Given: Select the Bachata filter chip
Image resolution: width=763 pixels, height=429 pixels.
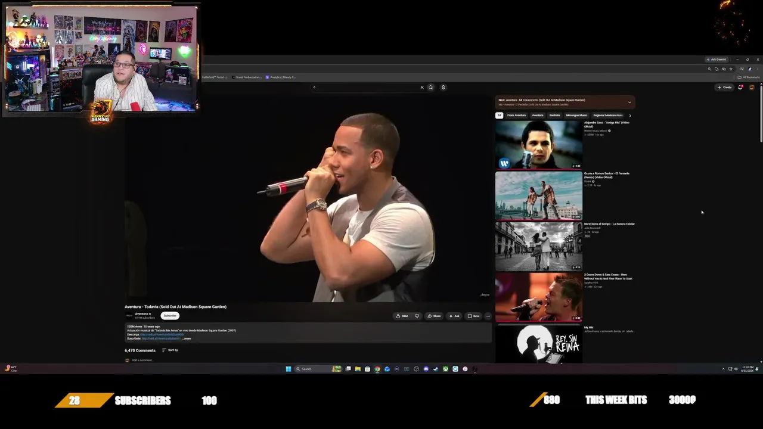Looking at the screenshot, I should 555,115.
